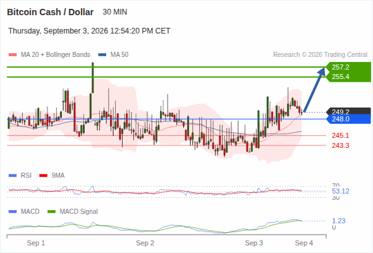Click the Sep 2 date axis label
The image size is (373, 253).
pos(145,243)
